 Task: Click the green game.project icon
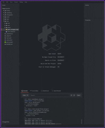5,42
